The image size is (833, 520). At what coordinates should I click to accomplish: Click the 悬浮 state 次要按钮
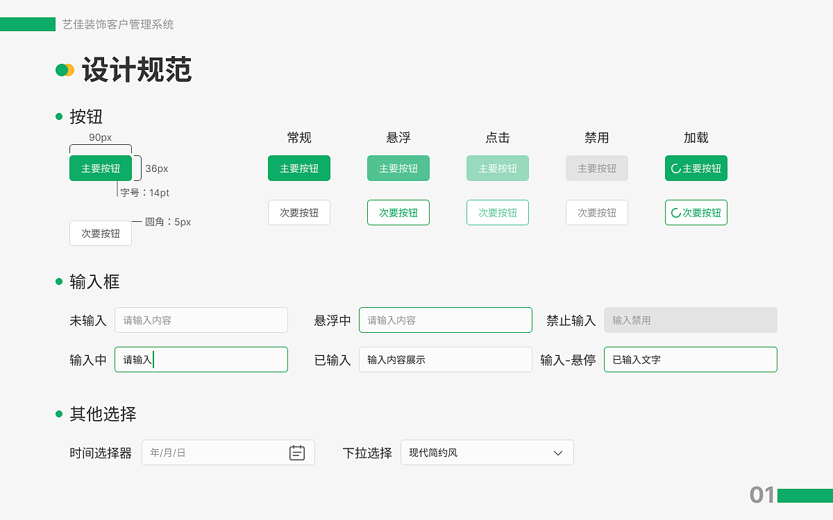(398, 212)
